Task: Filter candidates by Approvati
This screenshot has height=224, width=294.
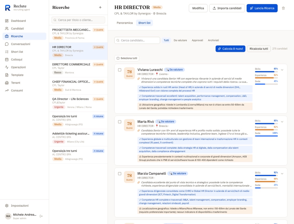Action: (x=197, y=40)
